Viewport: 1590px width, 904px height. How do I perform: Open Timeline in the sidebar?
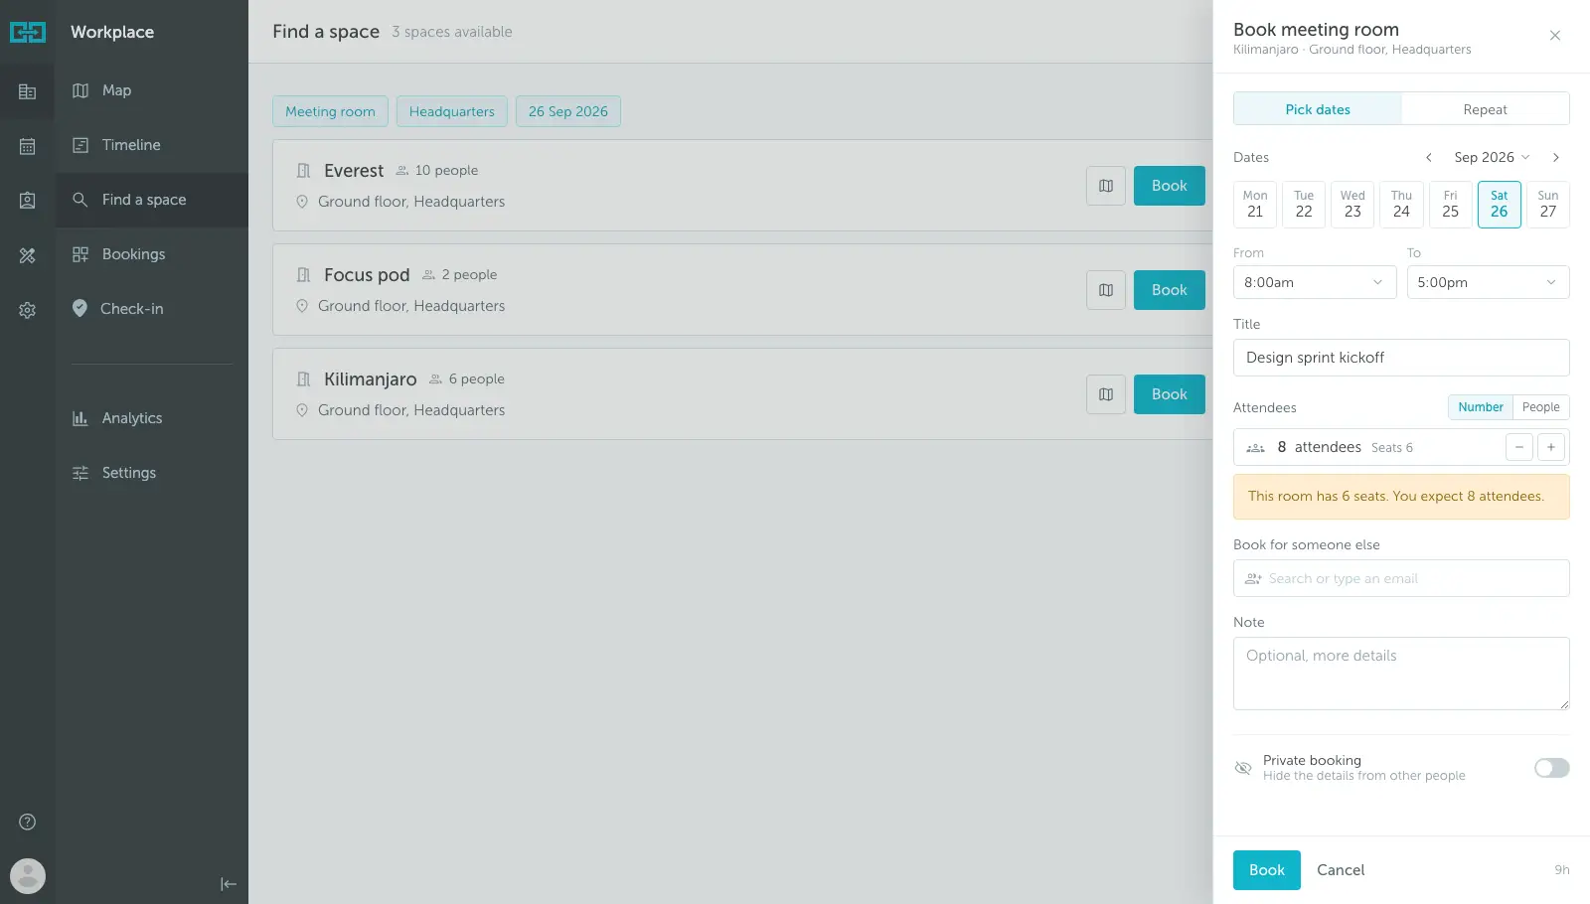pos(152,145)
